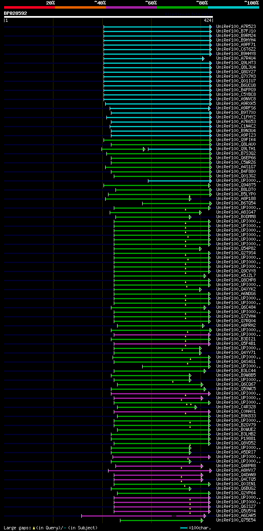Select label UniRef100_A7R653

point(236,121)
